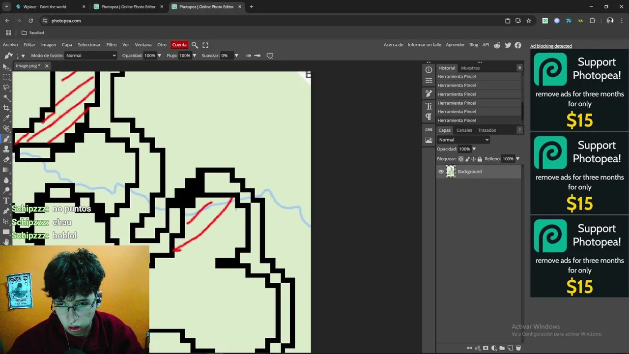Toggle lock image pixels brush icon
The width and height of the screenshot is (629, 354).
point(467,159)
